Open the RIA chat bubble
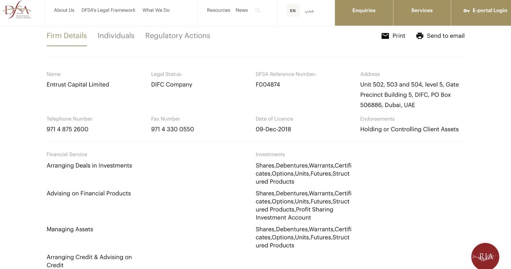511x269 pixels. [x=485, y=256]
